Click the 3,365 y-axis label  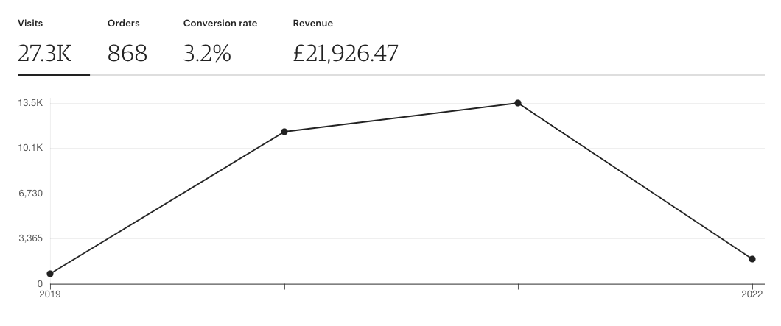(x=30, y=238)
